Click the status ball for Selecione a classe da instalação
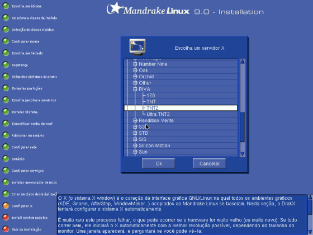The height and width of the screenshot is (235, 313). pyautogui.click(x=6, y=18)
